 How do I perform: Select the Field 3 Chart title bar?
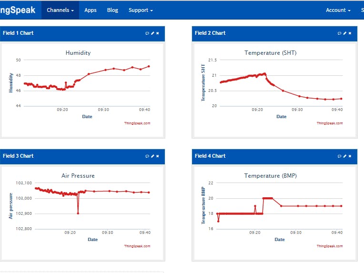coord(82,156)
